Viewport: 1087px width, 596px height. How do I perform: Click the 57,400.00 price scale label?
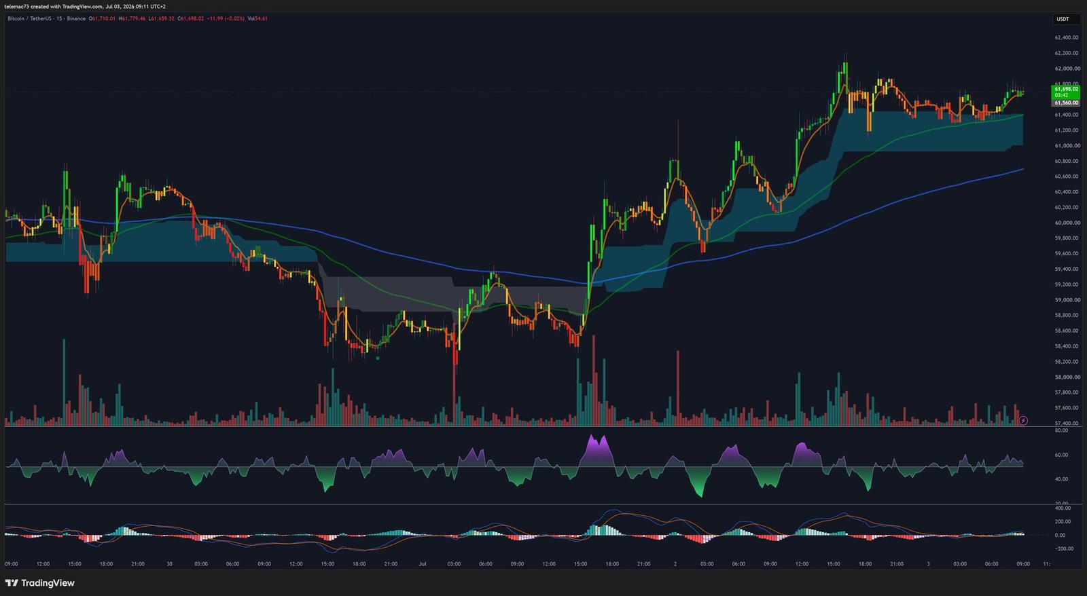1066,424
